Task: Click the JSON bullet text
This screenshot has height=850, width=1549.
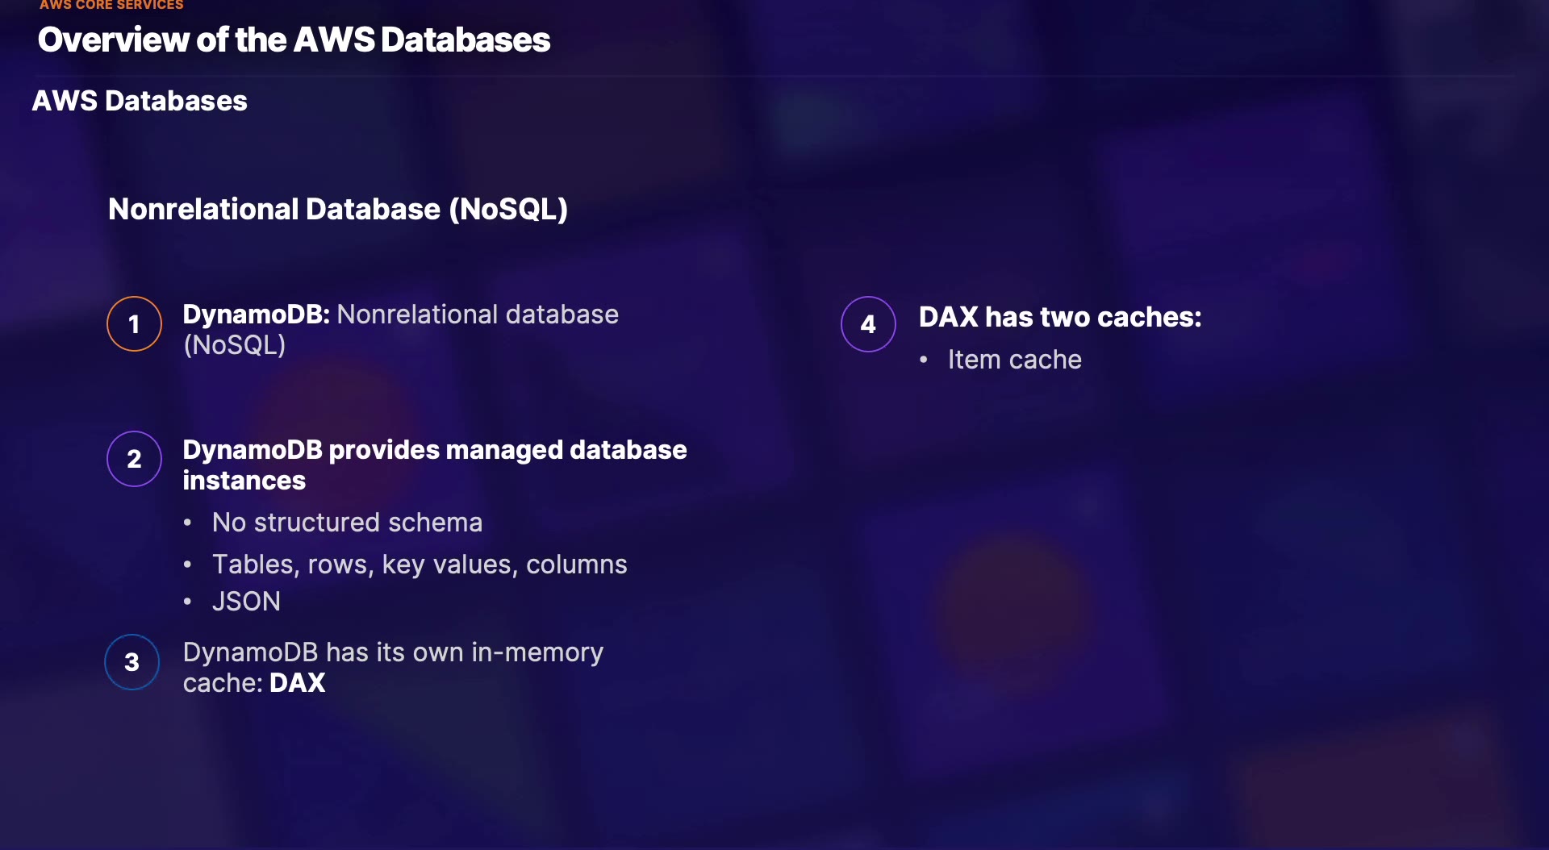Action: [x=246, y=602]
